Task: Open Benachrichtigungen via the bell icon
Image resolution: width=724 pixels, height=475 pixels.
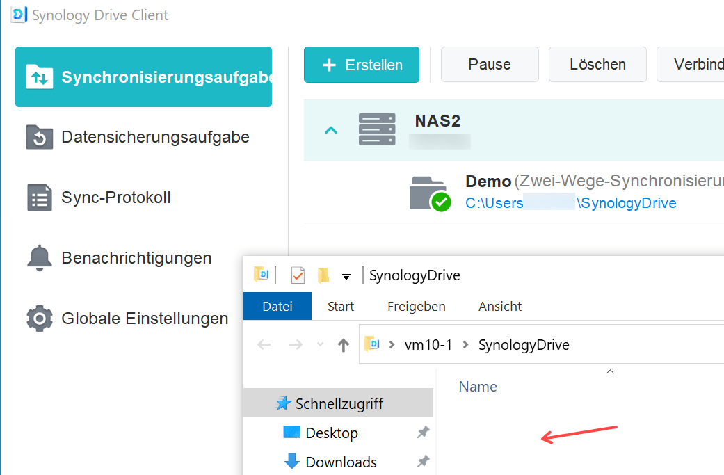Action: pyautogui.click(x=39, y=258)
